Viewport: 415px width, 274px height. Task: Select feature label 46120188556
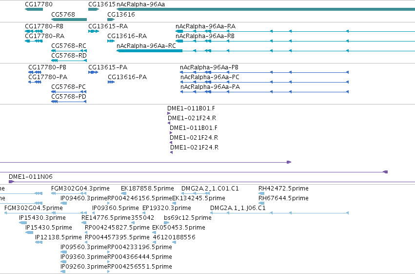(174, 237)
